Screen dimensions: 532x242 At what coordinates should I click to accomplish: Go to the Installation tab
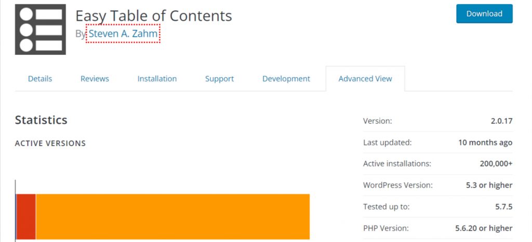(157, 79)
